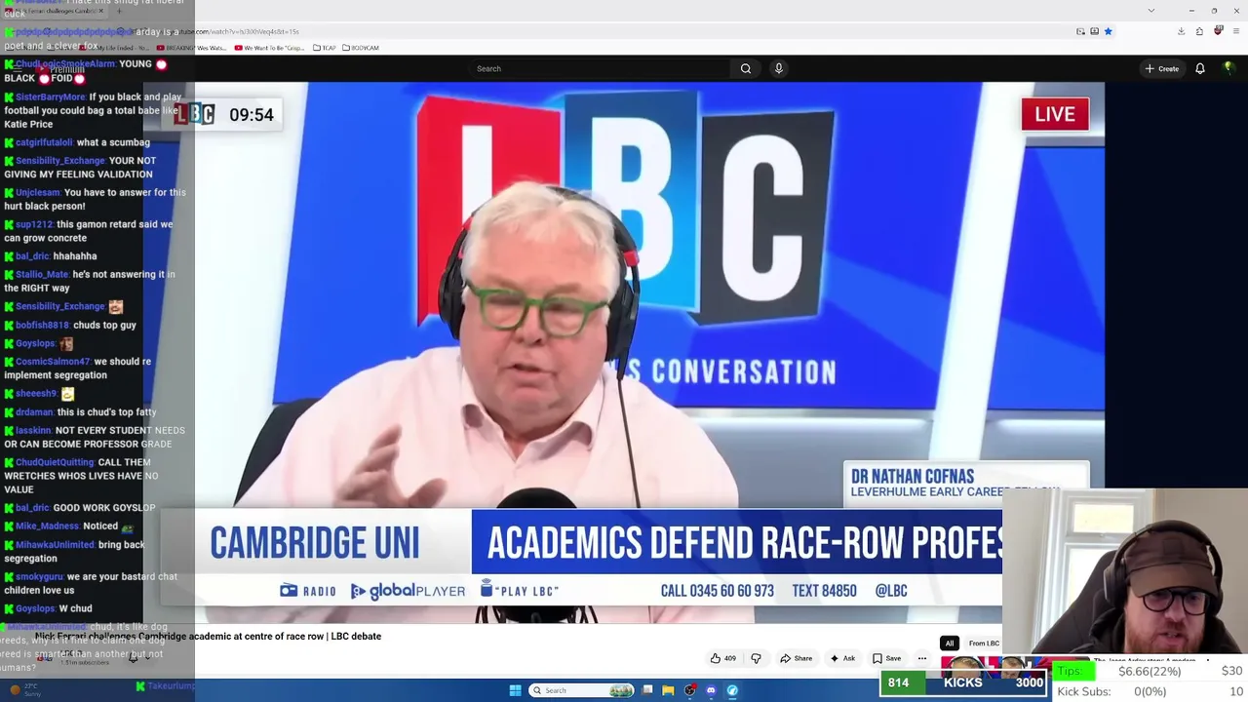Viewport: 1248px width, 702px height.
Task: Open Task View on the taskbar
Action: click(647, 690)
